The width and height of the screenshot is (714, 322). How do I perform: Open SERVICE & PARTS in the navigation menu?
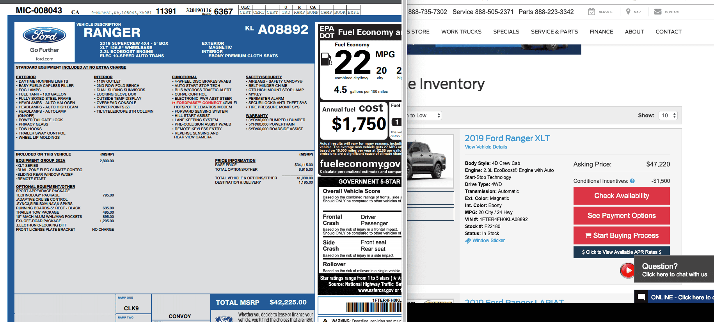pyautogui.click(x=554, y=32)
